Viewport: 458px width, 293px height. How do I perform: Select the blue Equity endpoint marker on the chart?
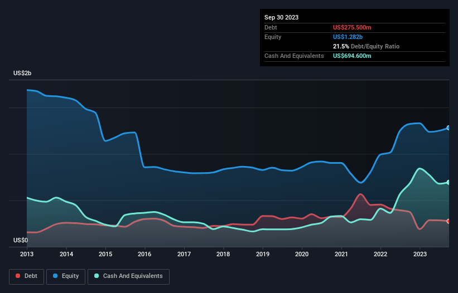pos(449,128)
